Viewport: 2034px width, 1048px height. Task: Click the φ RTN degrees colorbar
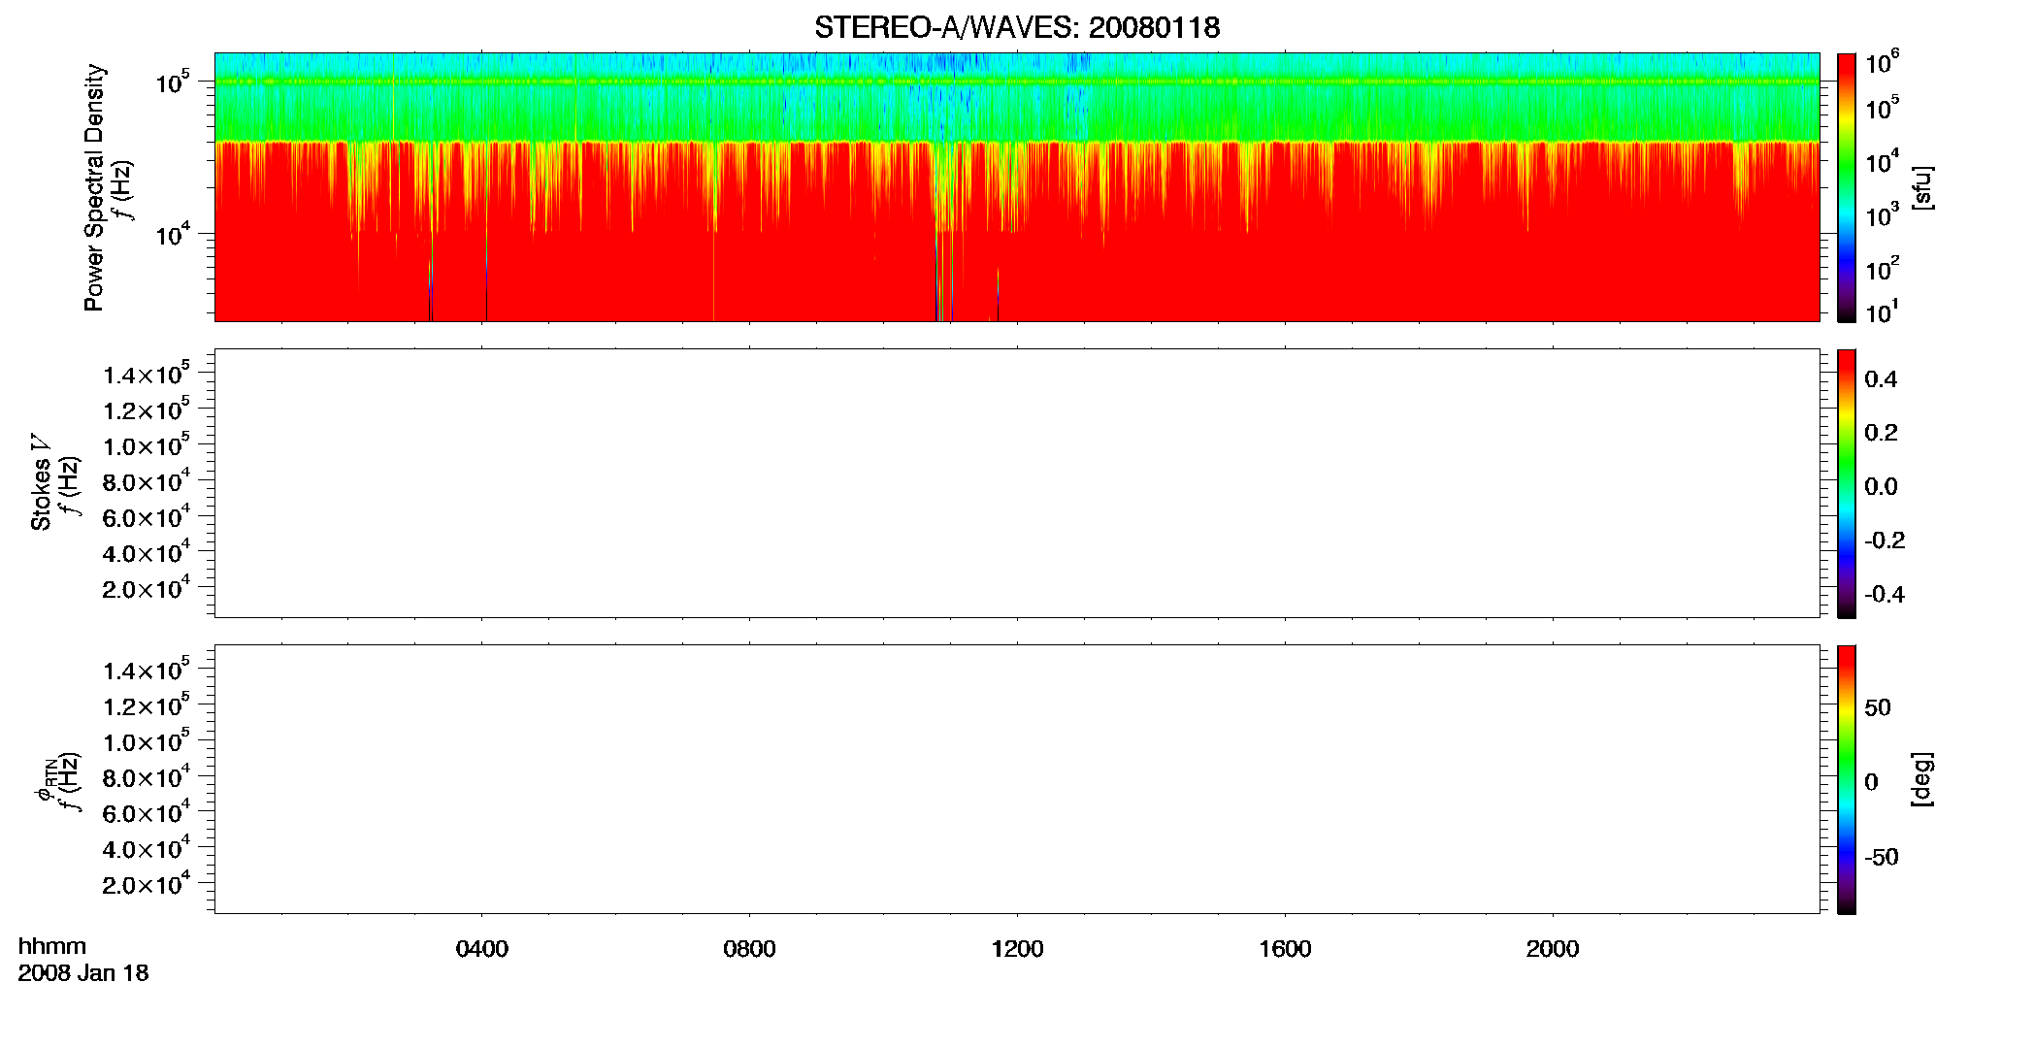1847,779
